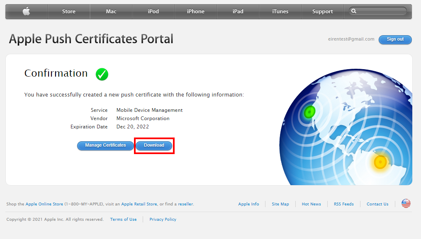Click the Apple Push Certificates Portal heading

coord(91,39)
